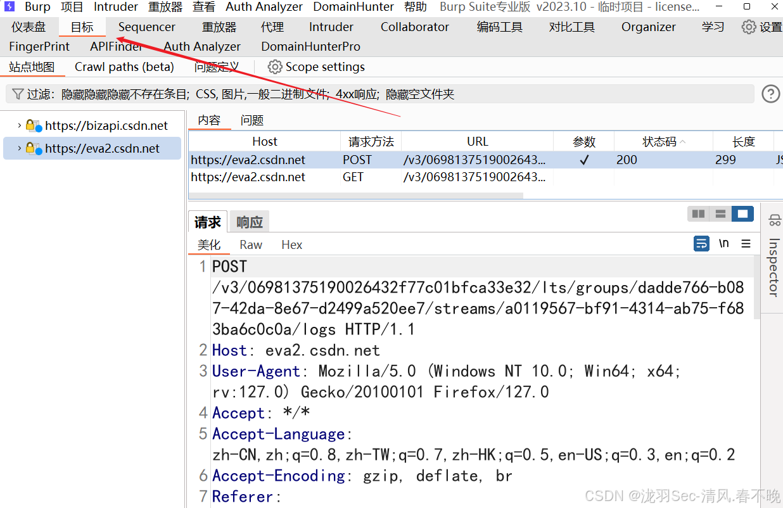Select the Hex view tab
Viewport: 783px width, 508px height.
point(292,244)
